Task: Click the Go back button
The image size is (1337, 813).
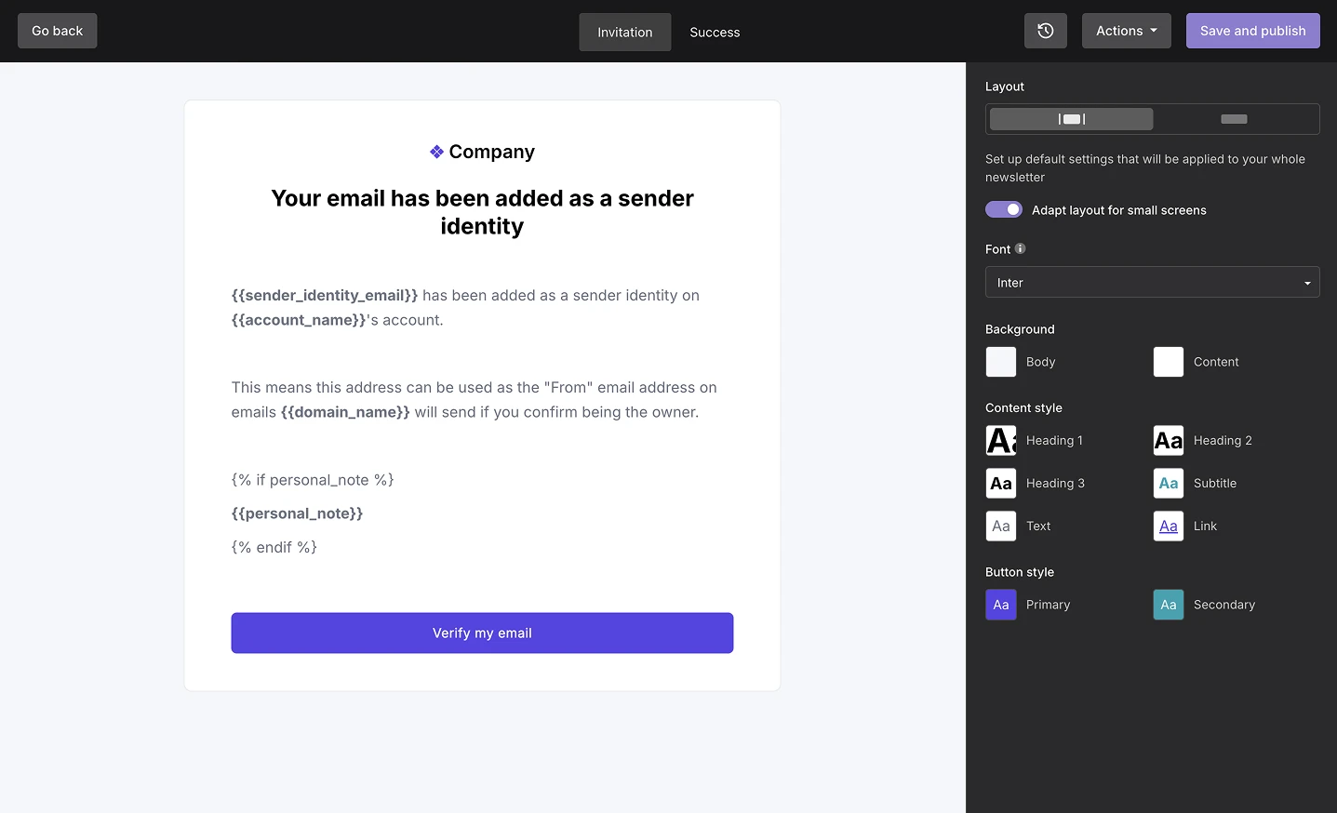Action: coord(58,31)
